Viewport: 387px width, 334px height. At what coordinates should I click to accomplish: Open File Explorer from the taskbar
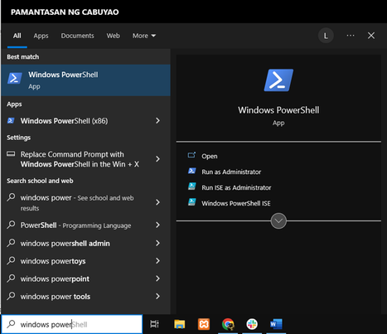coord(180,324)
